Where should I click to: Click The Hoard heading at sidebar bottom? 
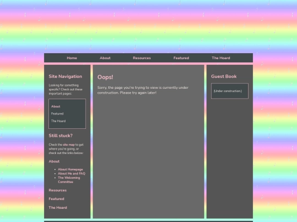(58, 207)
